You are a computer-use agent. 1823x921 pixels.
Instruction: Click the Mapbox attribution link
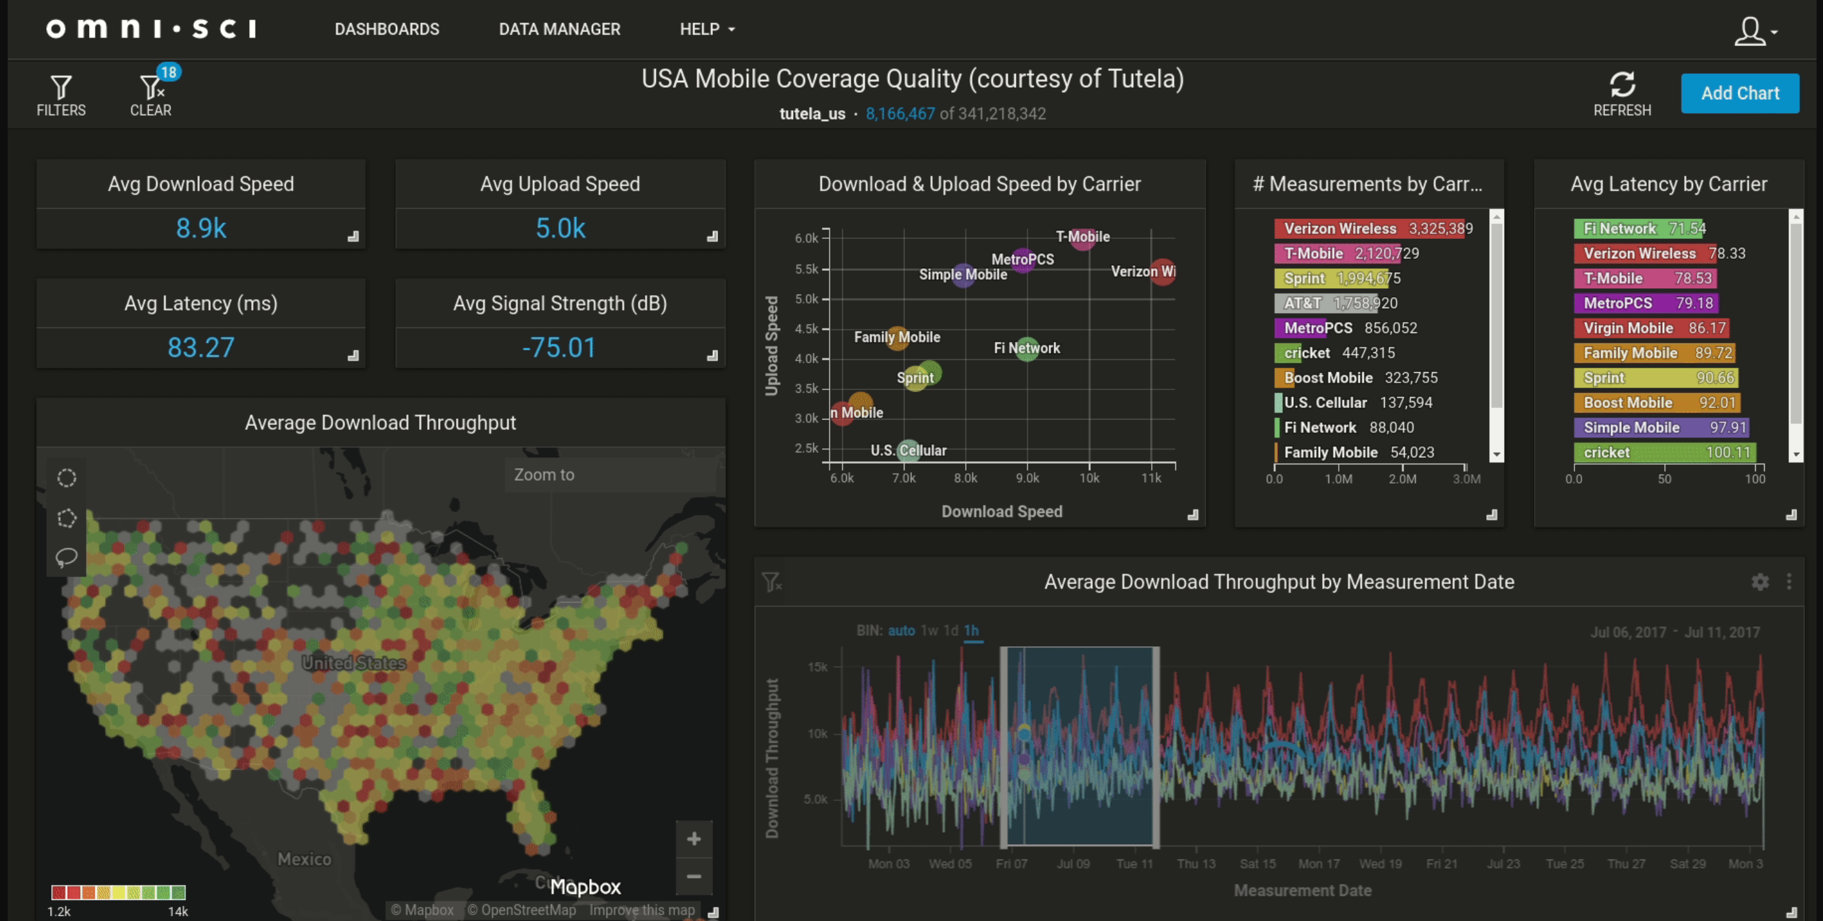(421, 910)
